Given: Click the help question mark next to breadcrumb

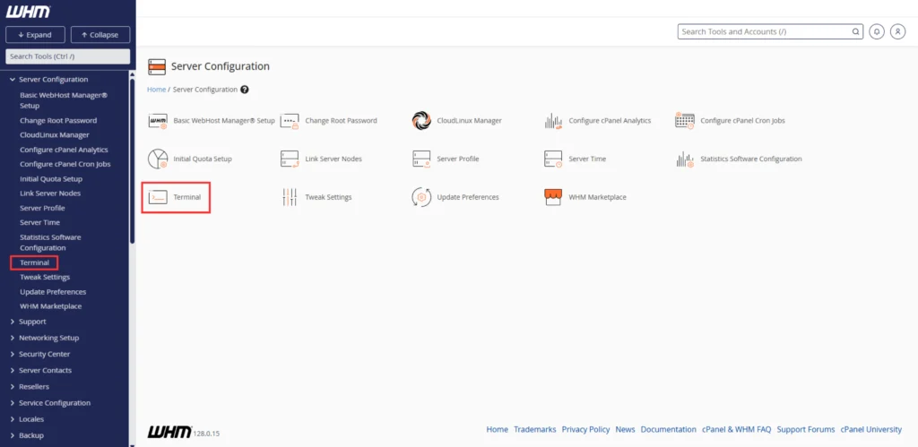Looking at the screenshot, I should pos(245,90).
